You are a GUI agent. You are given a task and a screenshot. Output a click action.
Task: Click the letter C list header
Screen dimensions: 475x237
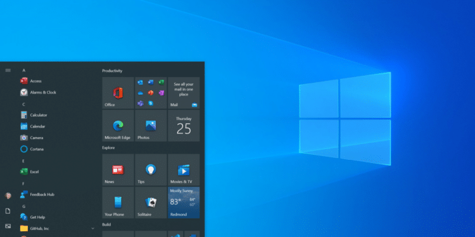point(24,104)
